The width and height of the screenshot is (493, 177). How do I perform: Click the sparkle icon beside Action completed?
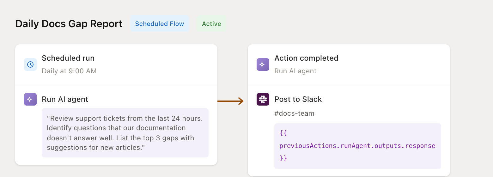coord(263,64)
